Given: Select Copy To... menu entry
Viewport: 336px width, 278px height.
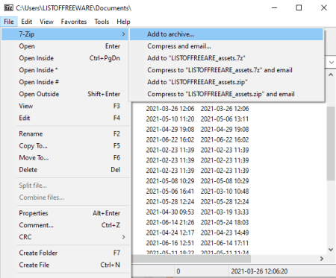Looking at the screenshot, I should pyautogui.click(x=65, y=145).
